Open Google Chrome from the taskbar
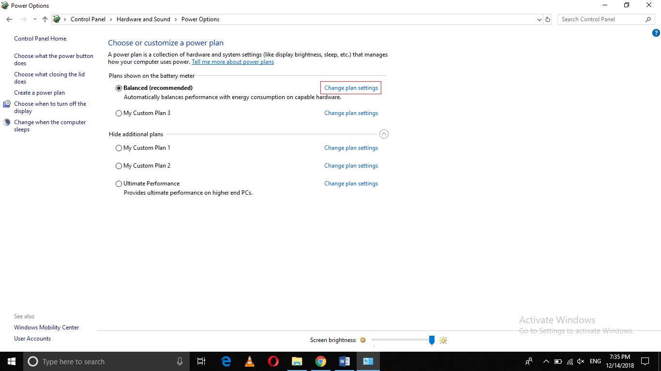The image size is (661, 371). click(321, 361)
